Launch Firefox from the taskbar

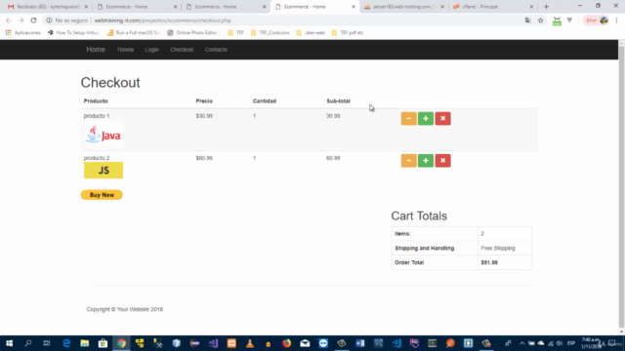[286, 343]
